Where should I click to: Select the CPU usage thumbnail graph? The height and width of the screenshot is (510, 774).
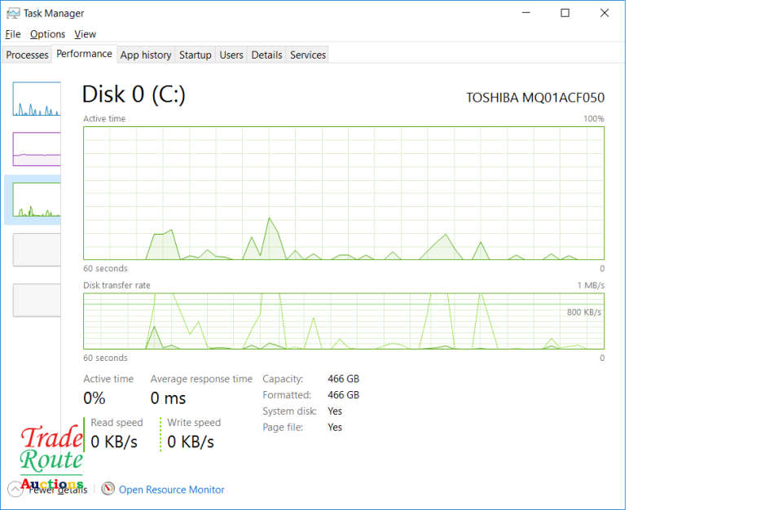coord(37,99)
